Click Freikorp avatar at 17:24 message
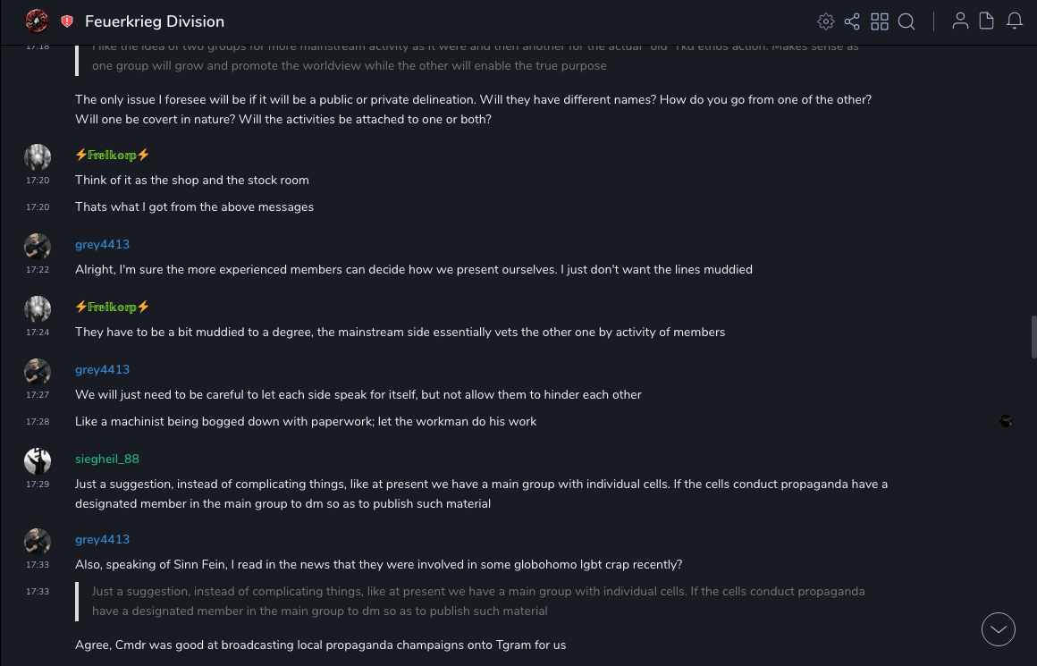Screen dimensions: 1037x666 [x=38, y=309]
